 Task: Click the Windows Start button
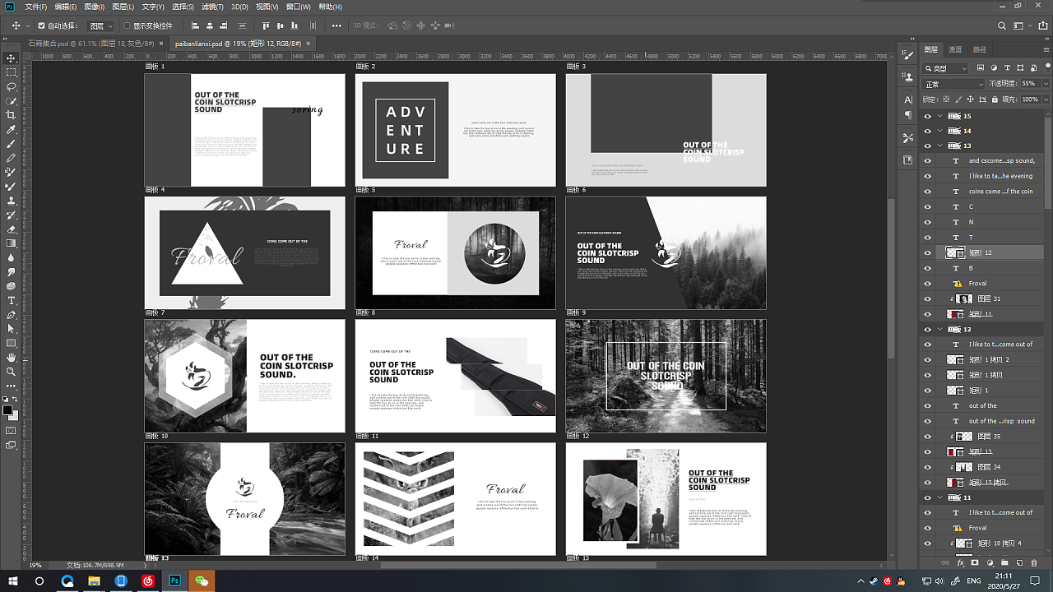[x=12, y=581]
